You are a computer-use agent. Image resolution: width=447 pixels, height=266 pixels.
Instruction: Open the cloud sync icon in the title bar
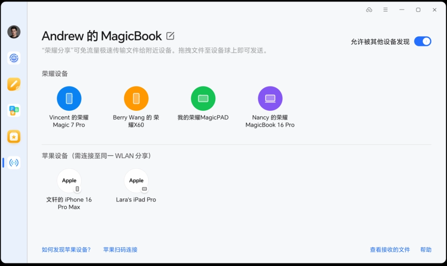coord(369,10)
